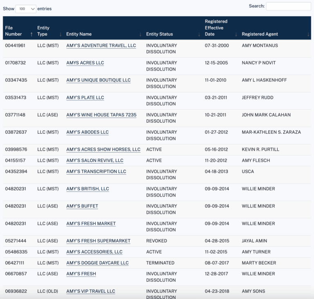Click the Registered Effective Date sort arrow
The image size is (314, 299).
click(236, 34)
